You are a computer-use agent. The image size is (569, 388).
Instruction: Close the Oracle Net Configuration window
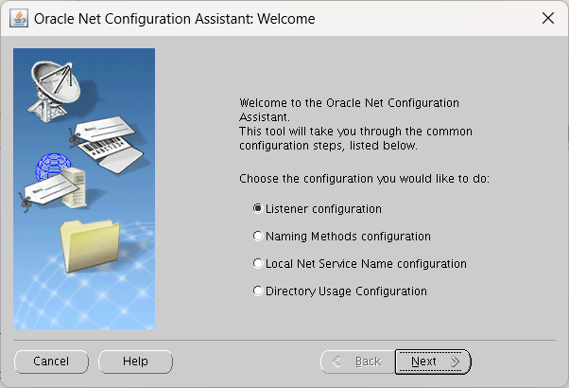click(548, 18)
